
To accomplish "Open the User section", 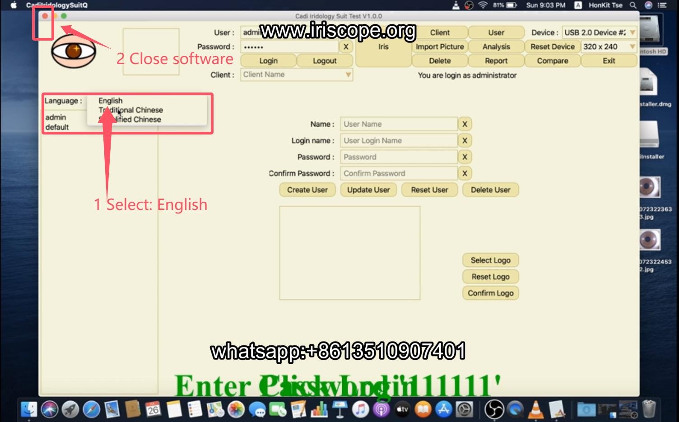I will pos(496,32).
